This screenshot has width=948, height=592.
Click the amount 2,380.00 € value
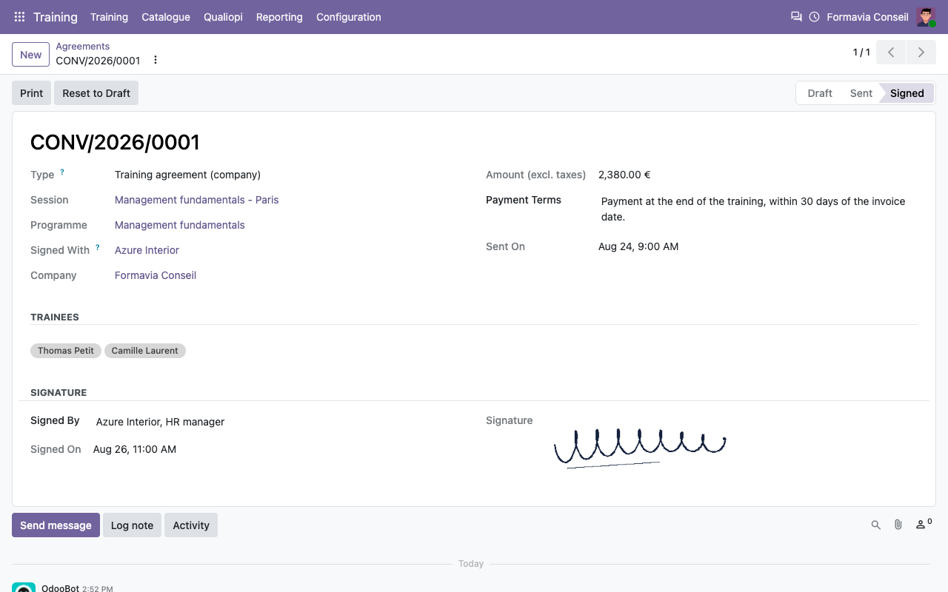pyautogui.click(x=624, y=175)
